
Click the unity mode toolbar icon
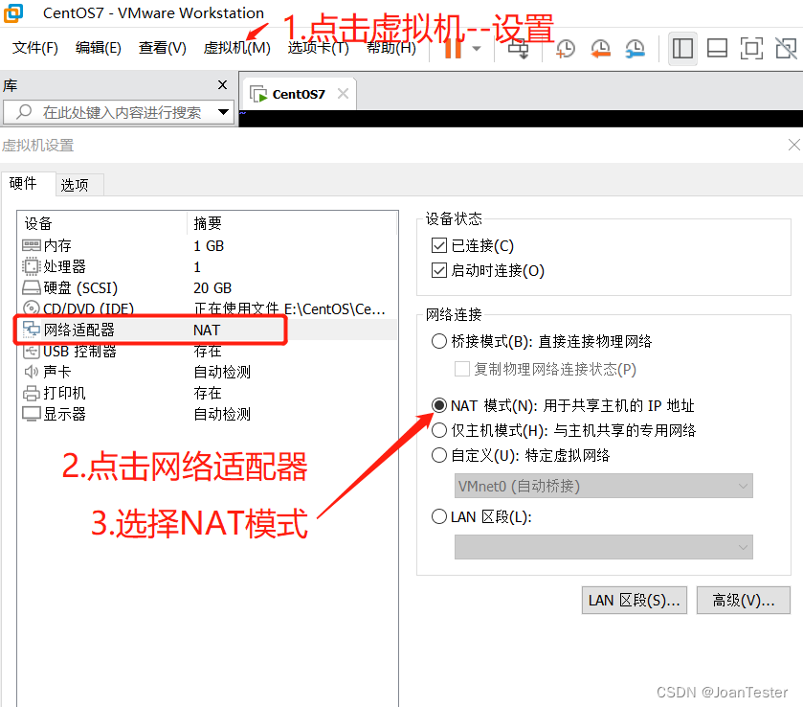[x=786, y=48]
